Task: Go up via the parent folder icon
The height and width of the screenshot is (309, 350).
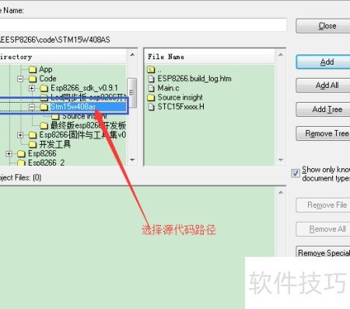Action: [151, 69]
